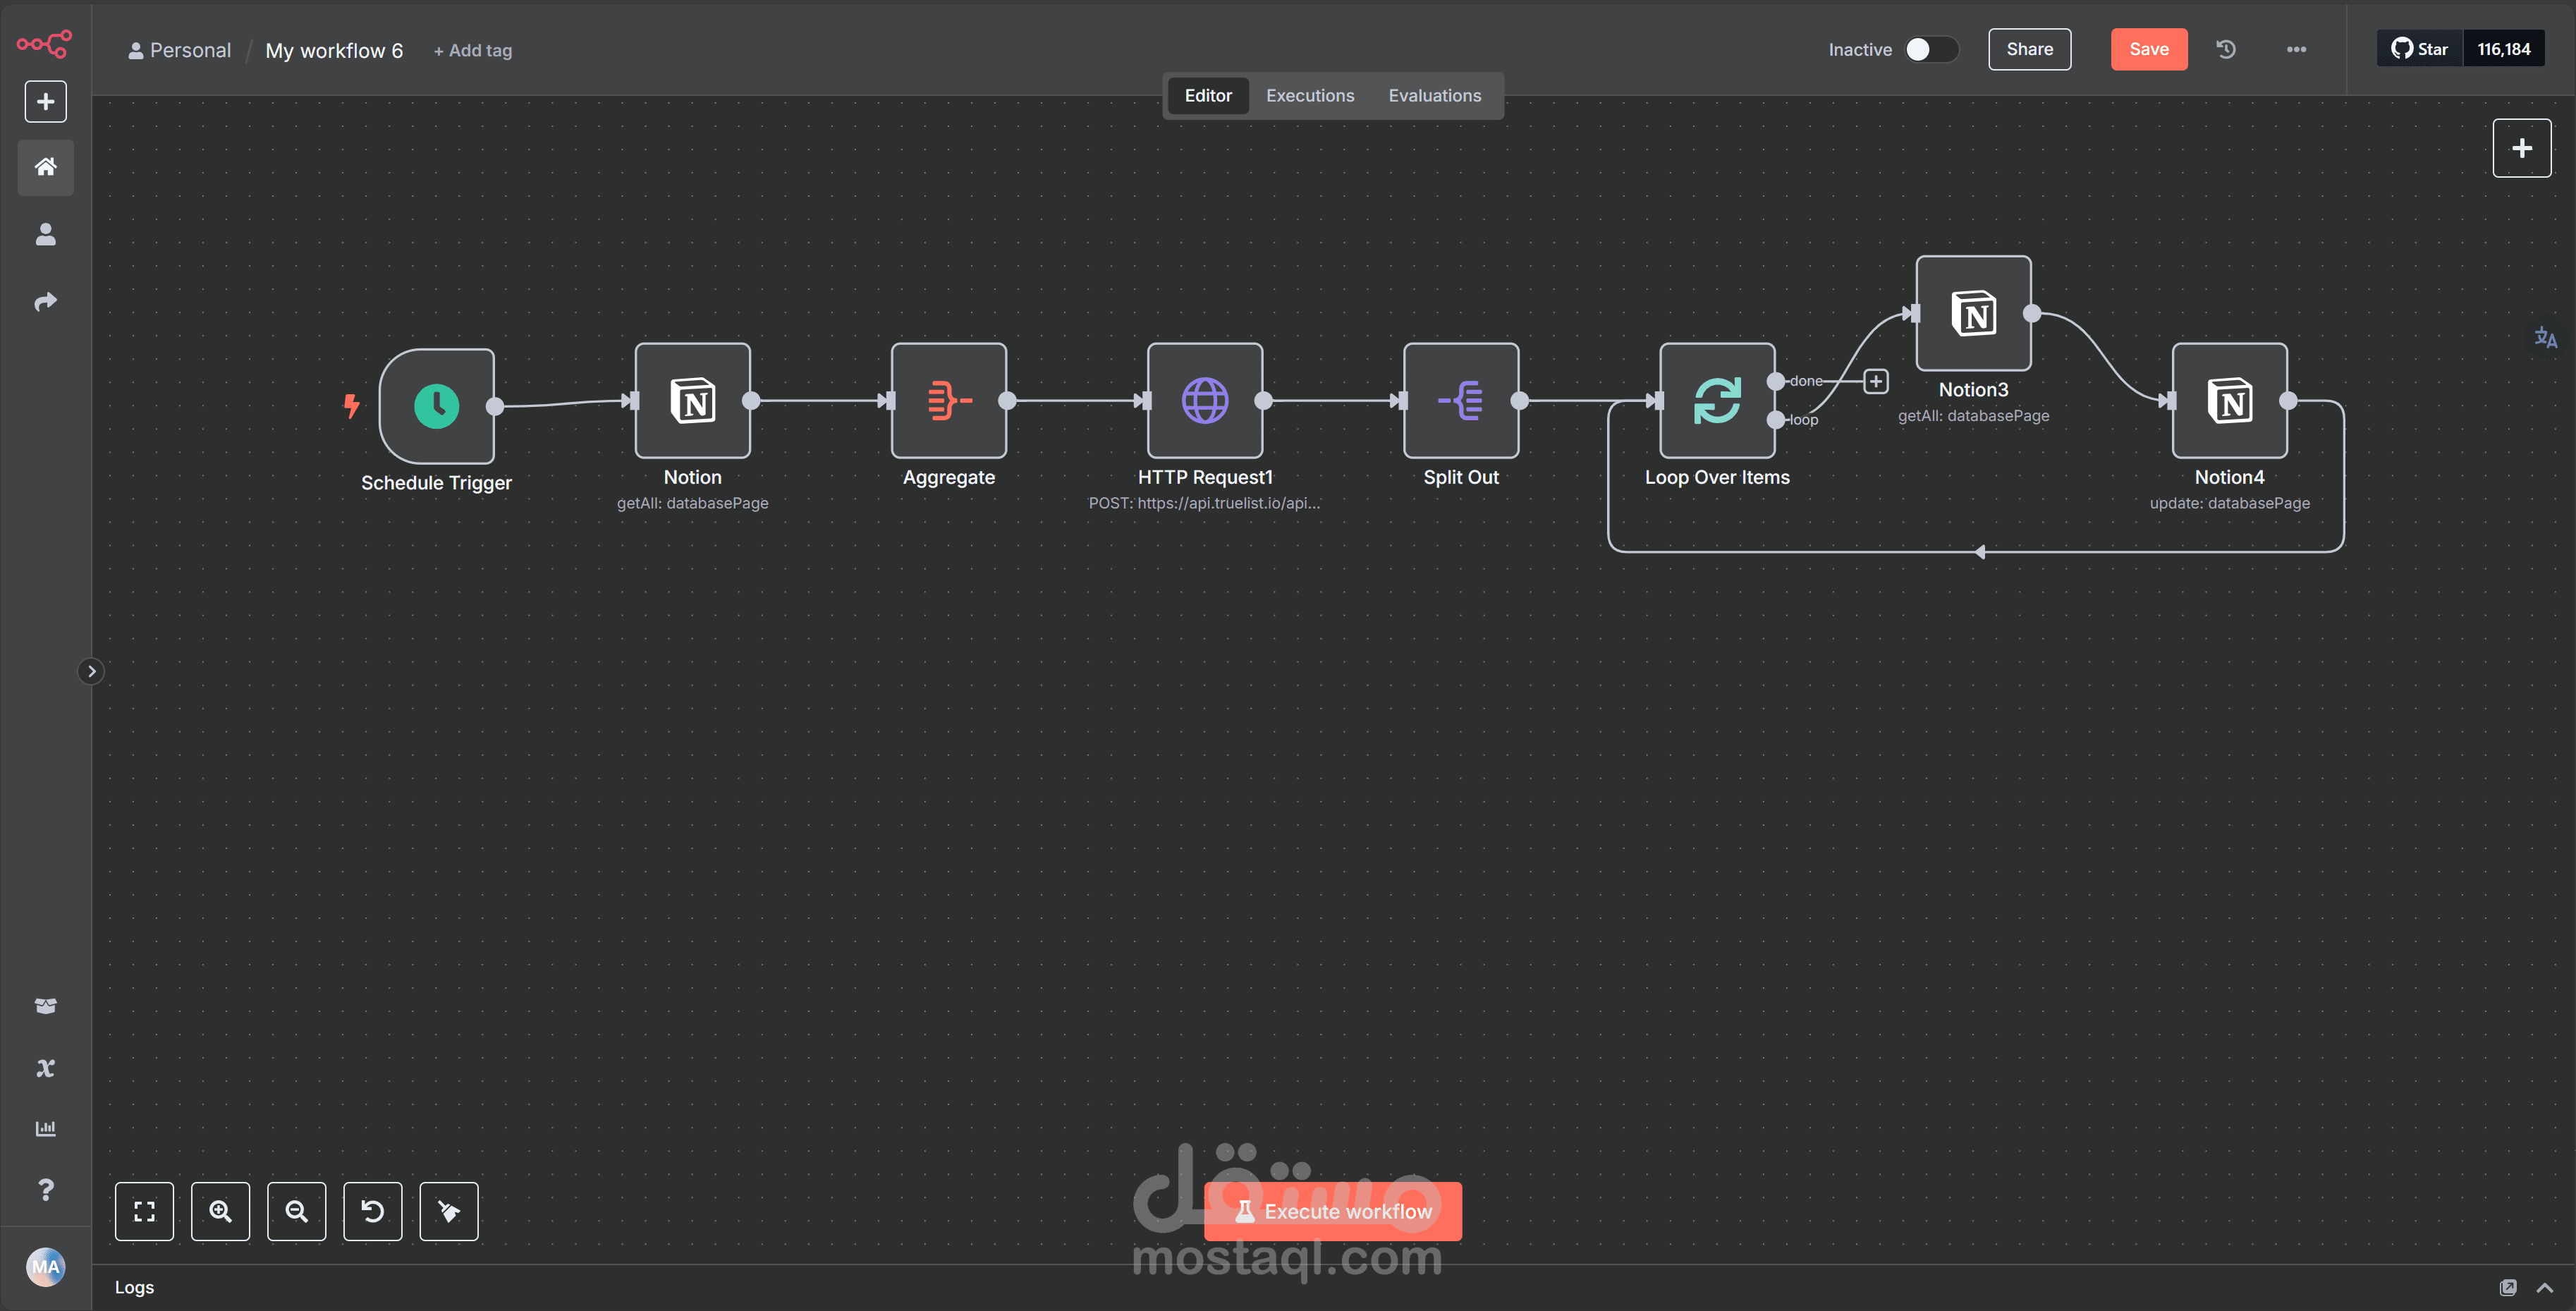The image size is (2576, 1311).
Task: Open the Personal user icon in sidebar
Action: [45, 234]
